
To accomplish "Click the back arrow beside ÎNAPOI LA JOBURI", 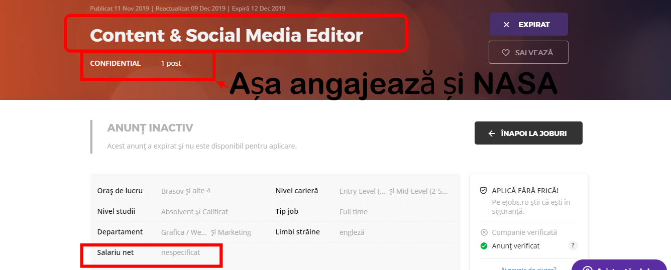I will pos(492,133).
